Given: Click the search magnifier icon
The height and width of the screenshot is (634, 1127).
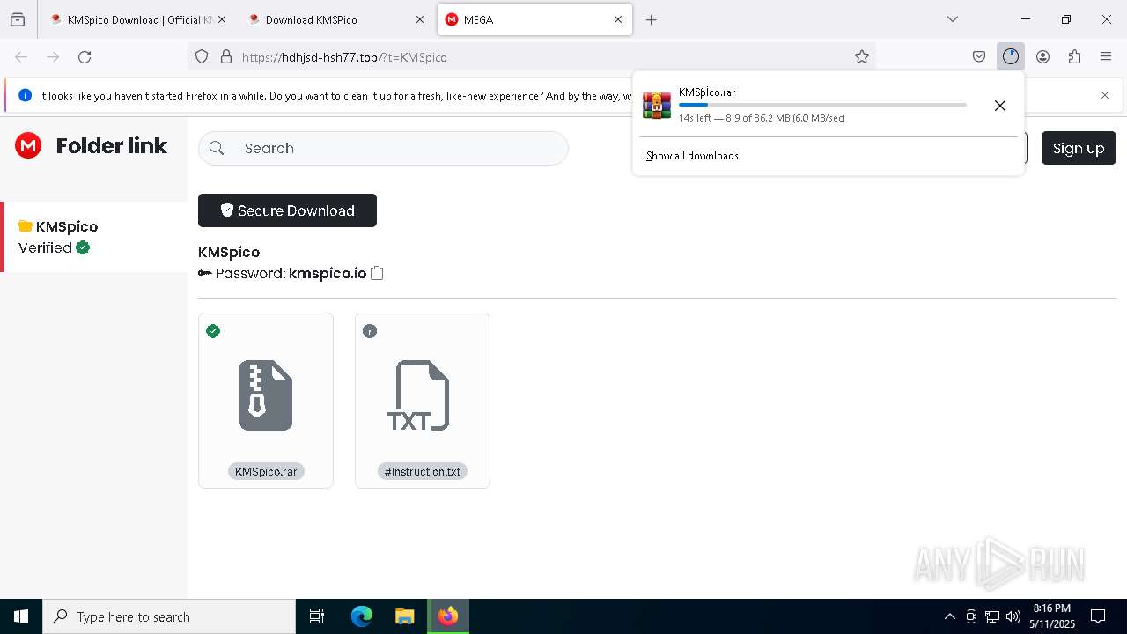Looking at the screenshot, I should pyautogui.click(x=217, y=148).
